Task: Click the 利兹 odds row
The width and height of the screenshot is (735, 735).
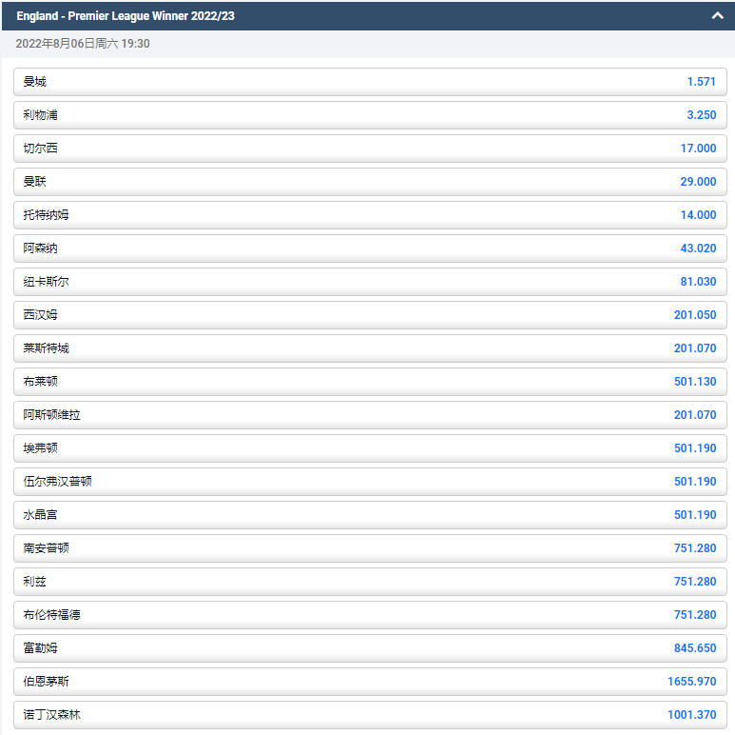Action: (x=370, y=582)
